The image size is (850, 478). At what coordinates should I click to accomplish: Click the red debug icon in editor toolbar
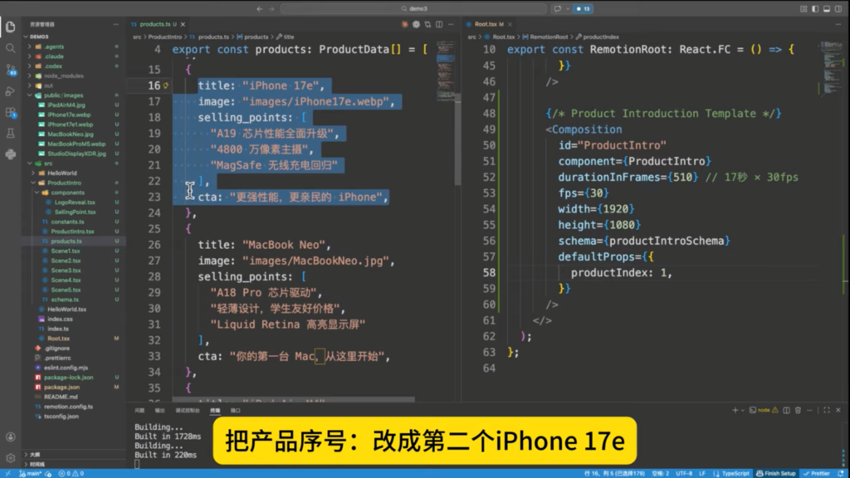tap(404, 24)
